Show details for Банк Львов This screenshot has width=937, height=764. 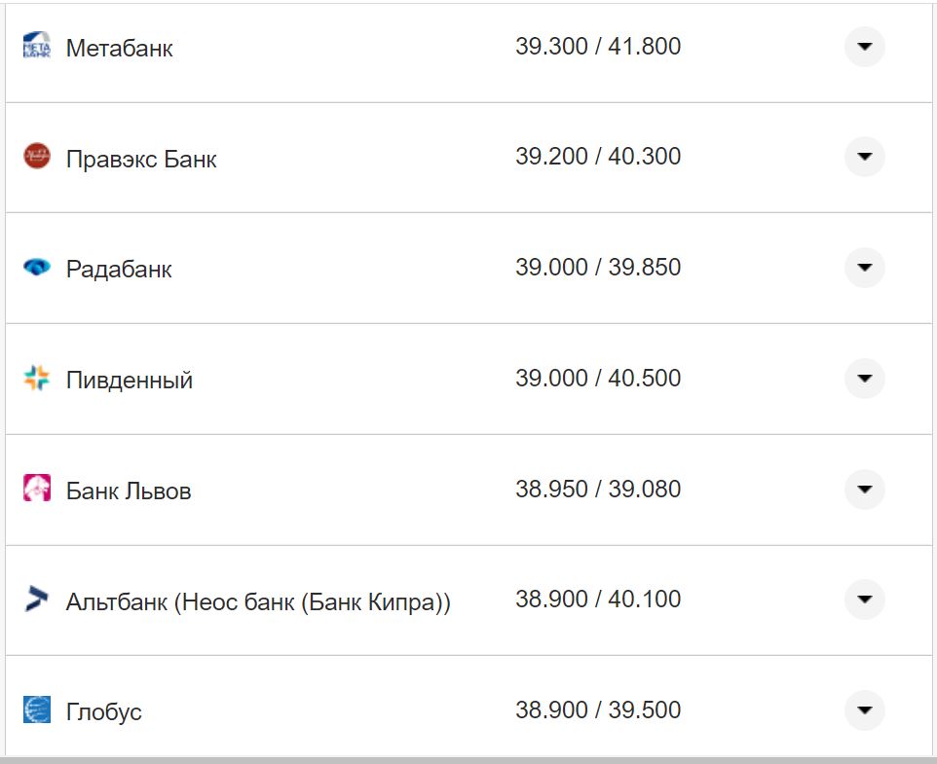864,489
